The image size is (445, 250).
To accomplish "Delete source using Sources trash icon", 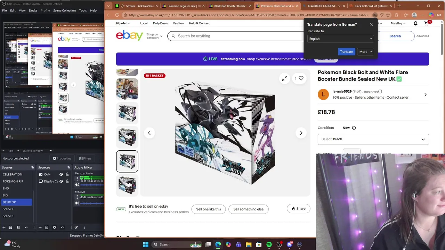I will [x=47, y=227].
